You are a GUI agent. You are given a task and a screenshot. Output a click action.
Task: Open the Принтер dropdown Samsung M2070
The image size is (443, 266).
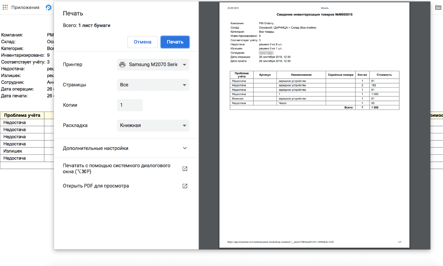coord(153,65)
